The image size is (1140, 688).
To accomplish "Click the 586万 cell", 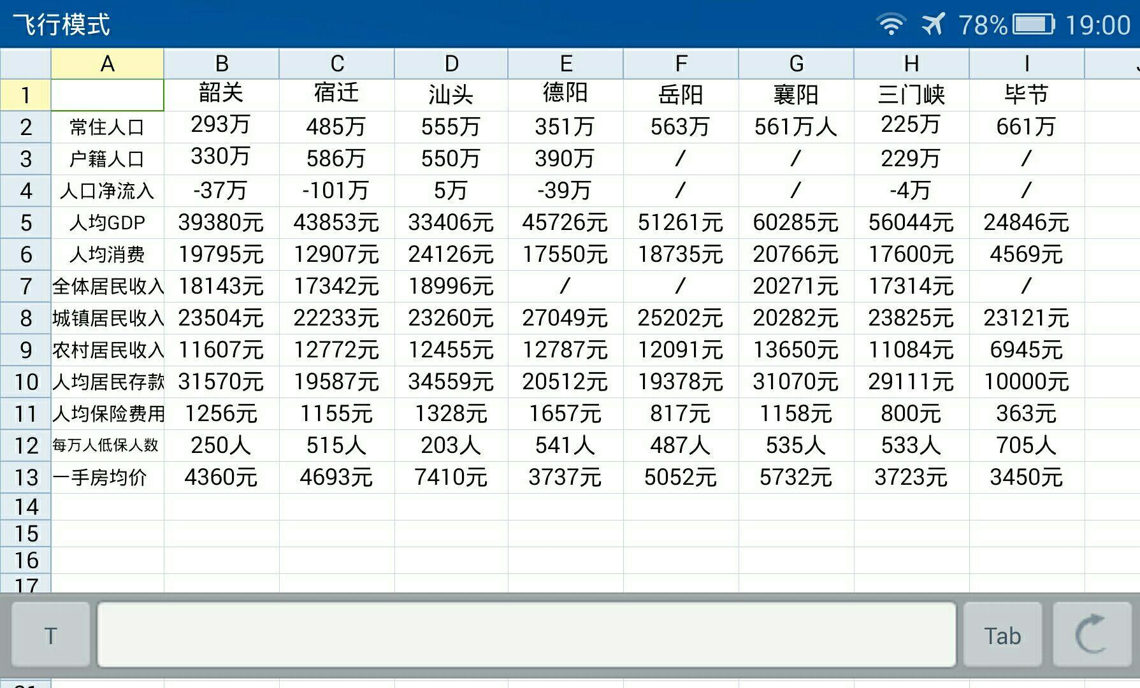I will coord(336,159).
